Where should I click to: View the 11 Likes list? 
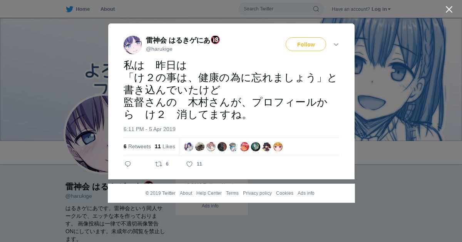pos(165,146)
